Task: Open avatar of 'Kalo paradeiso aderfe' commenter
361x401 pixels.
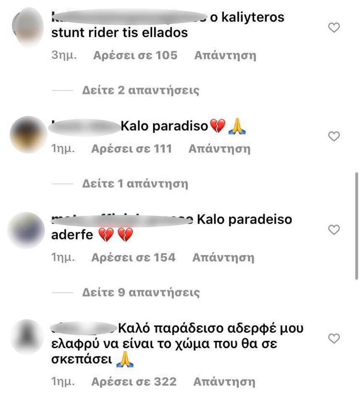Action: click(x=26, y=231)
